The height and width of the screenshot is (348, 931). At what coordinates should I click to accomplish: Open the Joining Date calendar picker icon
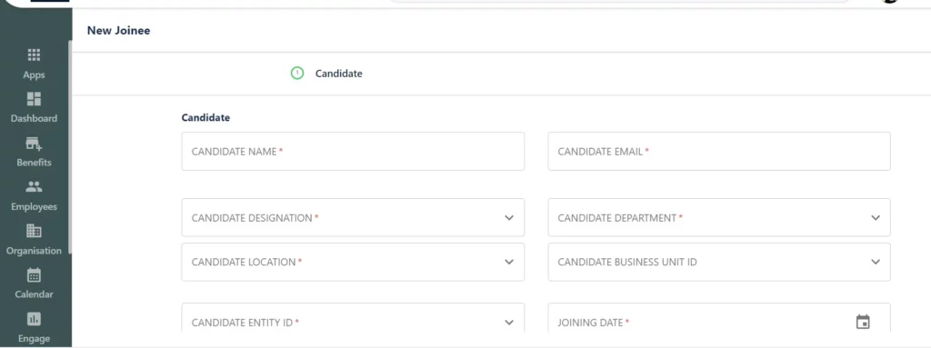coord(863,322)
